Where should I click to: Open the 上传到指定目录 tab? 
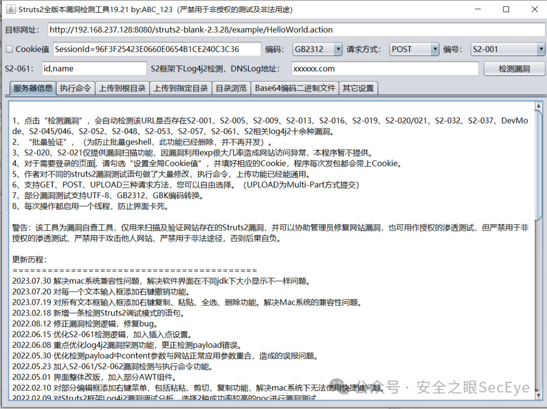coord(181,88)
